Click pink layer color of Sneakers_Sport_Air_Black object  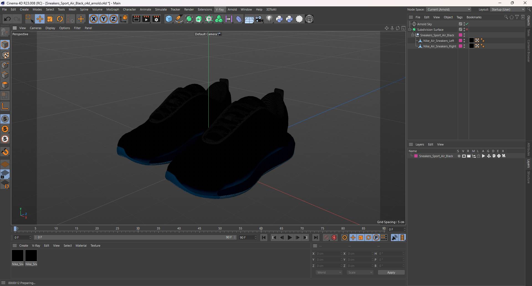[x=461, y=35]
